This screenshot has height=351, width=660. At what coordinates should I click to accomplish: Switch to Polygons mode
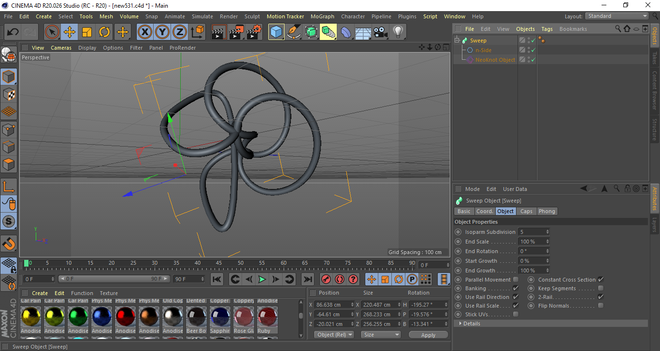coord(9,164)
